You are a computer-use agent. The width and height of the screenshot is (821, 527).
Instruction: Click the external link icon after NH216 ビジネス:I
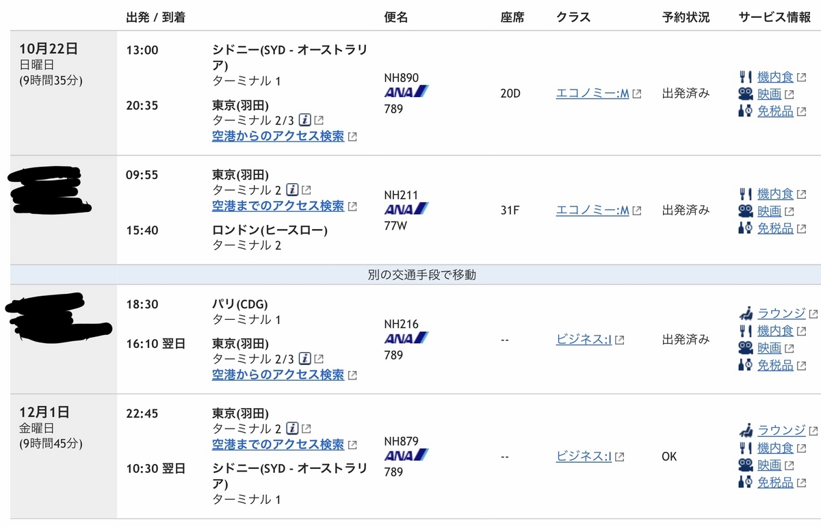(619, 340)
